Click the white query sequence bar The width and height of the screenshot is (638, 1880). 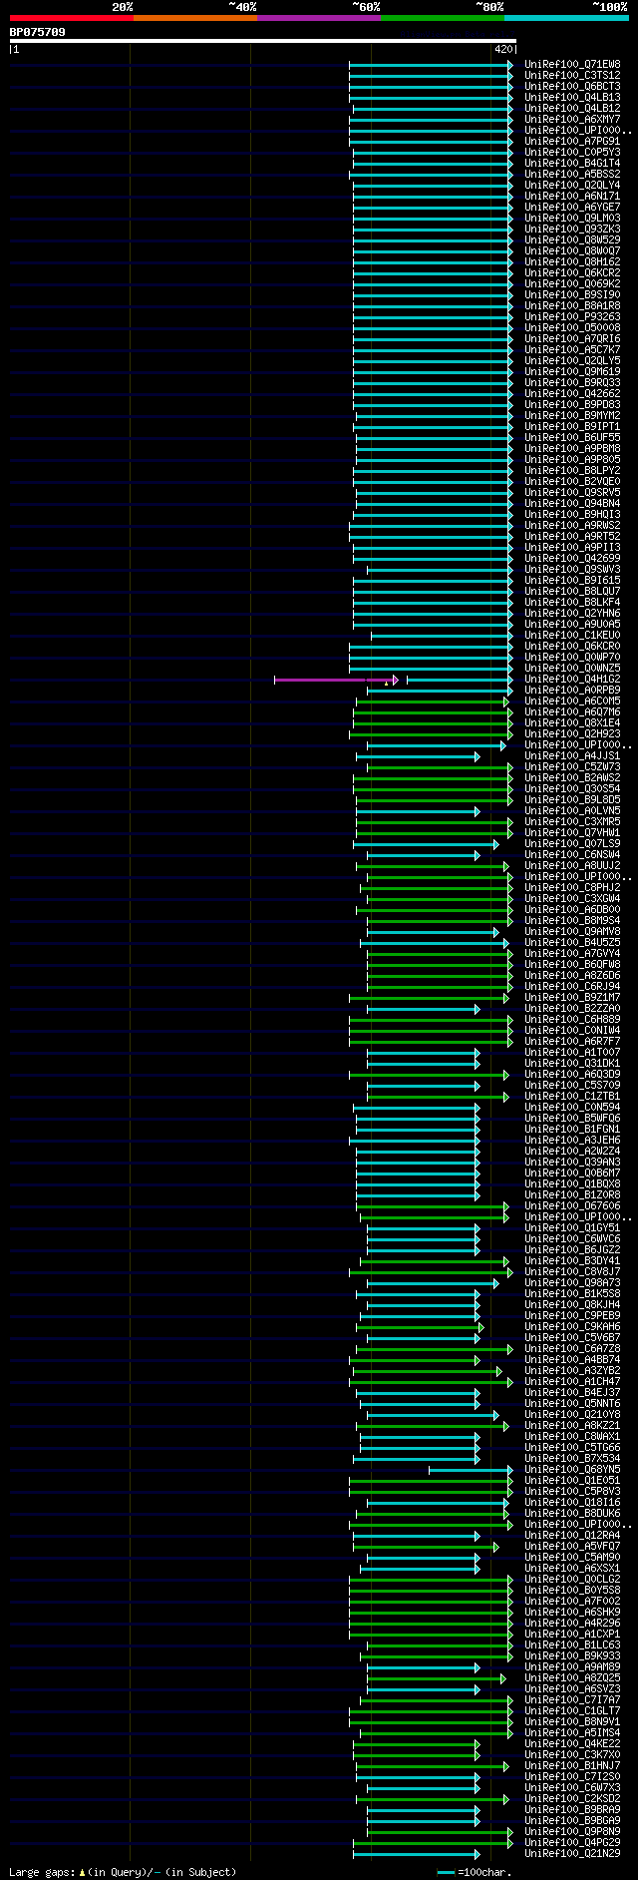pos(263,41)
